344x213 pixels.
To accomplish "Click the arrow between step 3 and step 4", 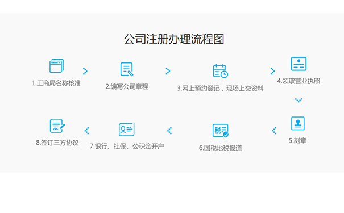I will tap(272, 71).
